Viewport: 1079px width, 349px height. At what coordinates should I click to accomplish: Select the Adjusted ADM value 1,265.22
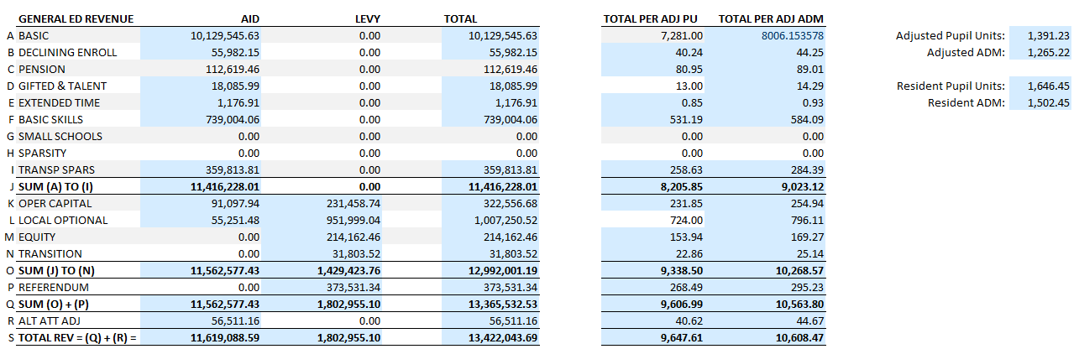1046,53
